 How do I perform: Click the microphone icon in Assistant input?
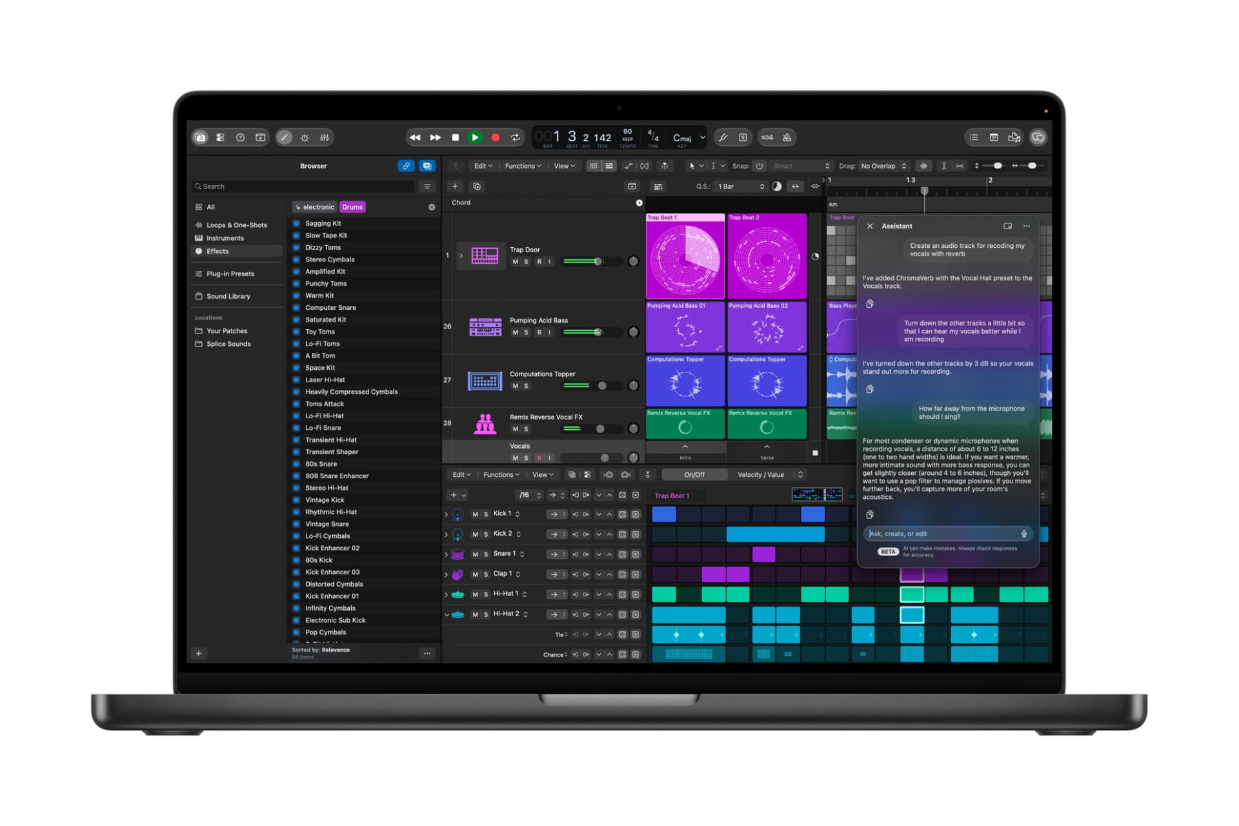click(1023, 534)
